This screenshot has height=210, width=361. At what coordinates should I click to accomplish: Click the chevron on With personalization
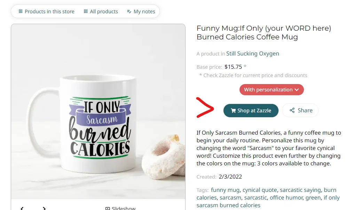[x=297, y=90]
